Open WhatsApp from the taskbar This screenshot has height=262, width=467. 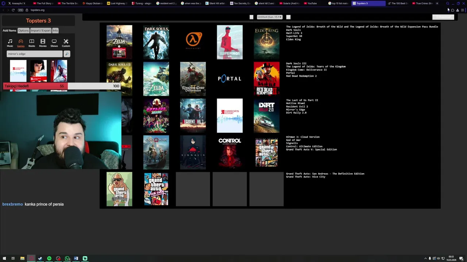pos(67,258)
